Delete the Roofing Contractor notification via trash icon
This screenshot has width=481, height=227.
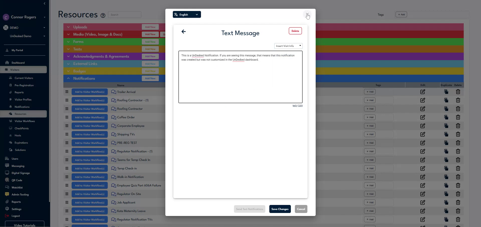point(458,109)
